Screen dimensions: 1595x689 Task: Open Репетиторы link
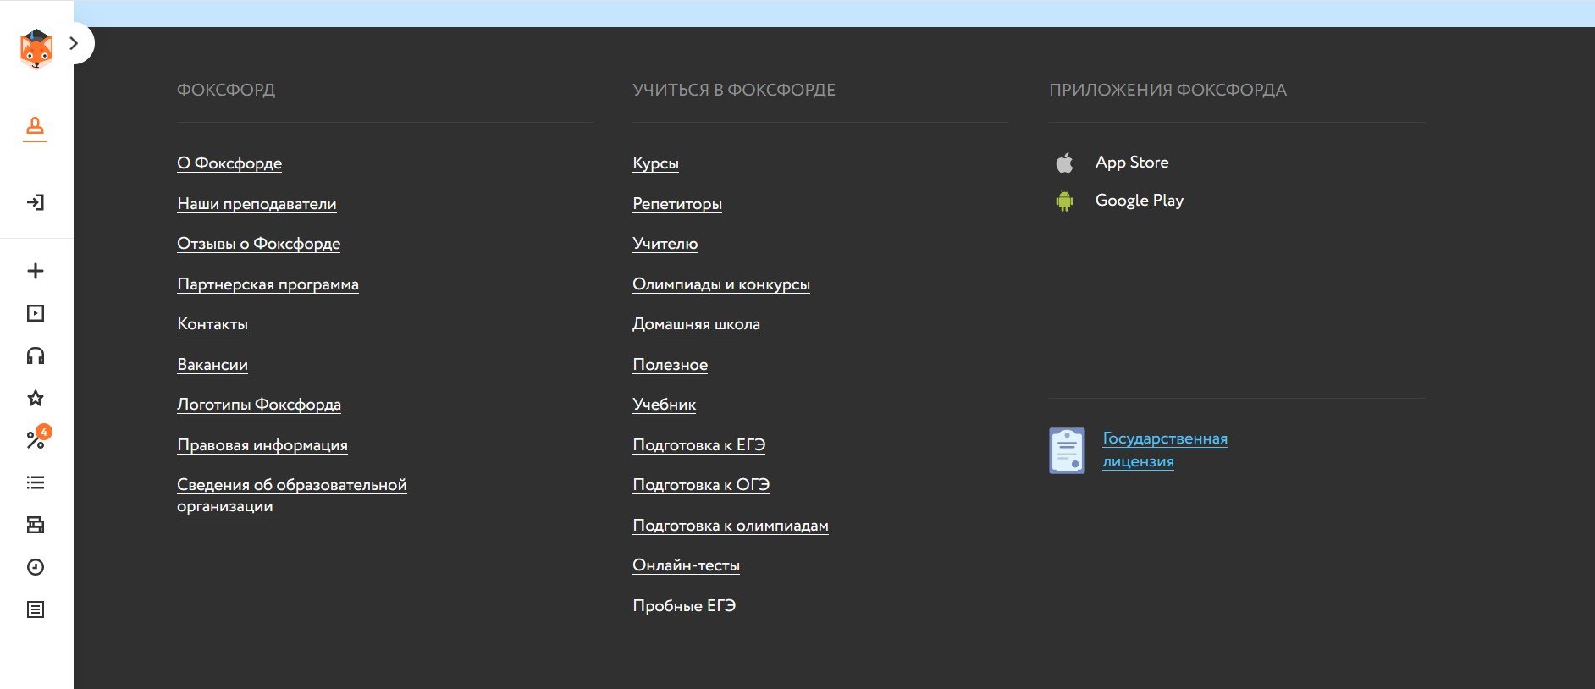pos(677,204)
